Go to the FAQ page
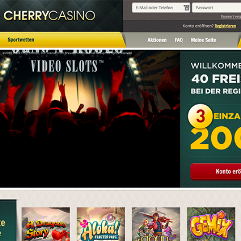The width and height of the screenshot is (241, 241). pos(179,40)
